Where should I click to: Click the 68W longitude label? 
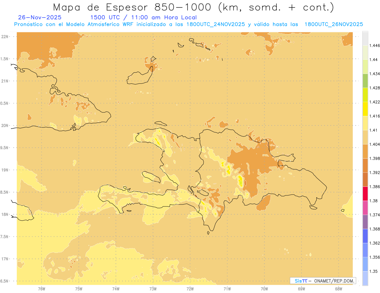point(339,289)
